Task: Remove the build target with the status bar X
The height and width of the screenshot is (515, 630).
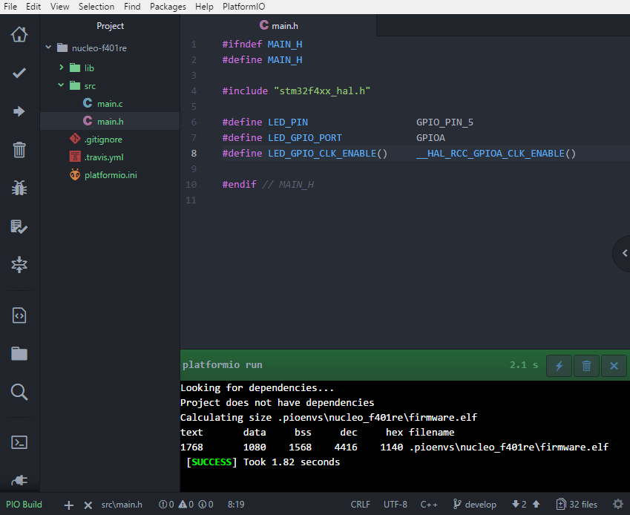Action: tap(88, 505)
